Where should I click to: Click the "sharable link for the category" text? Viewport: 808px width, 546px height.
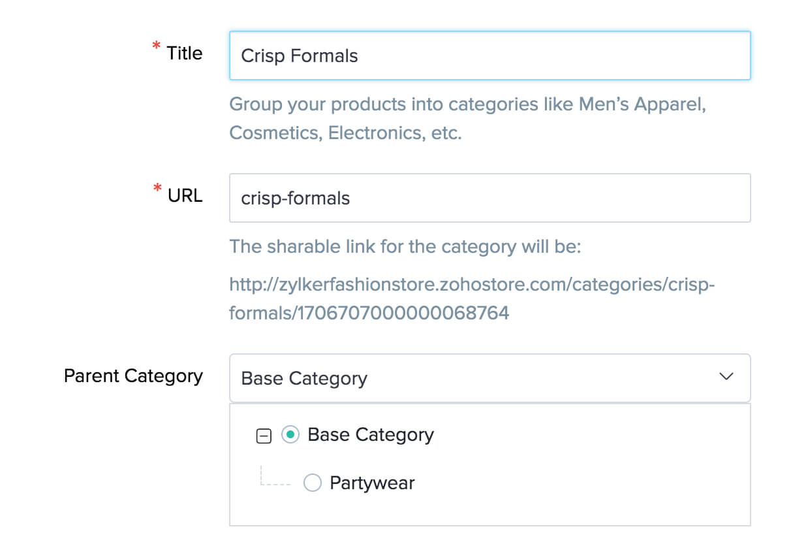[405, 248]
